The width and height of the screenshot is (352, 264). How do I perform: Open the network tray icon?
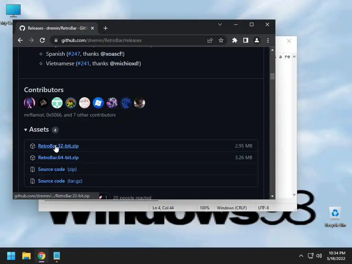[311, 256]
